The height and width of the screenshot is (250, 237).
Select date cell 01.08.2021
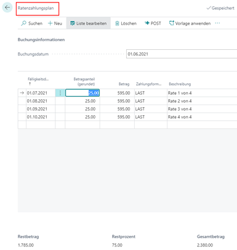coord(41,101)
